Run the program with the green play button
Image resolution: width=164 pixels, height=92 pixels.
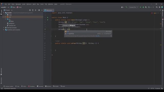click(140, 7)
